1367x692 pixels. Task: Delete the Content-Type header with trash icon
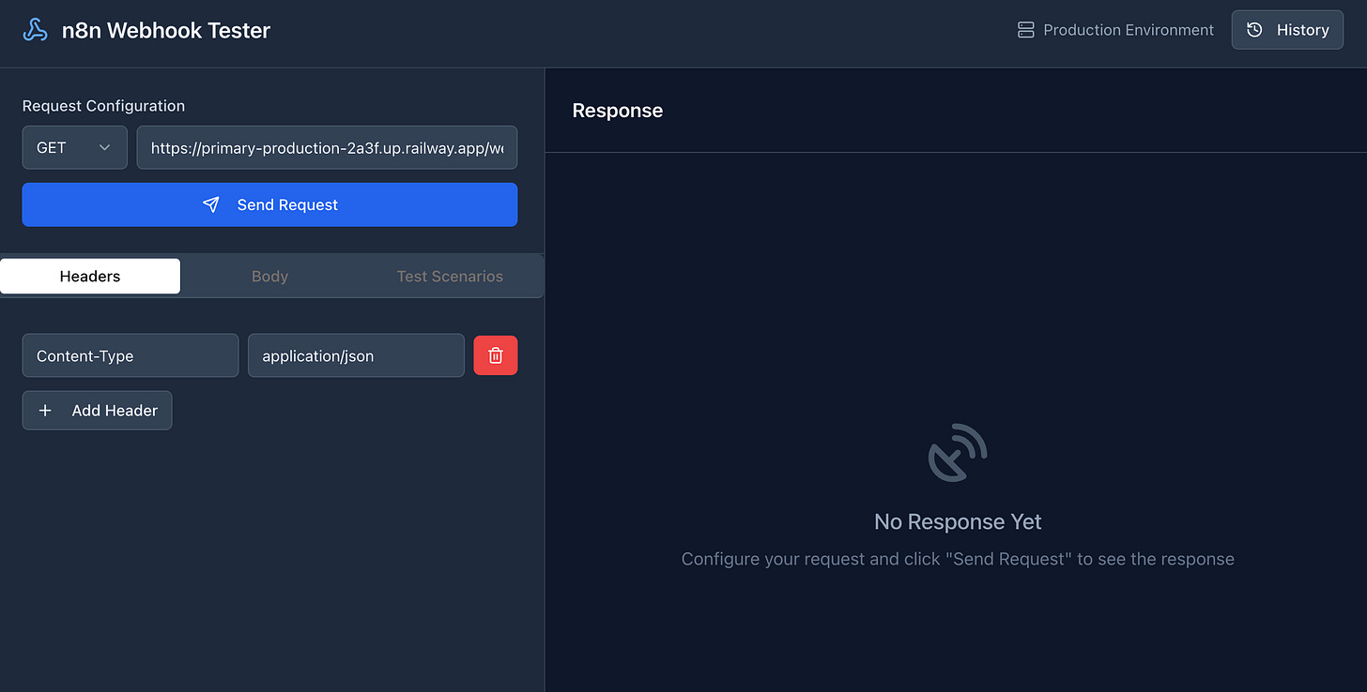pos(496,356)
